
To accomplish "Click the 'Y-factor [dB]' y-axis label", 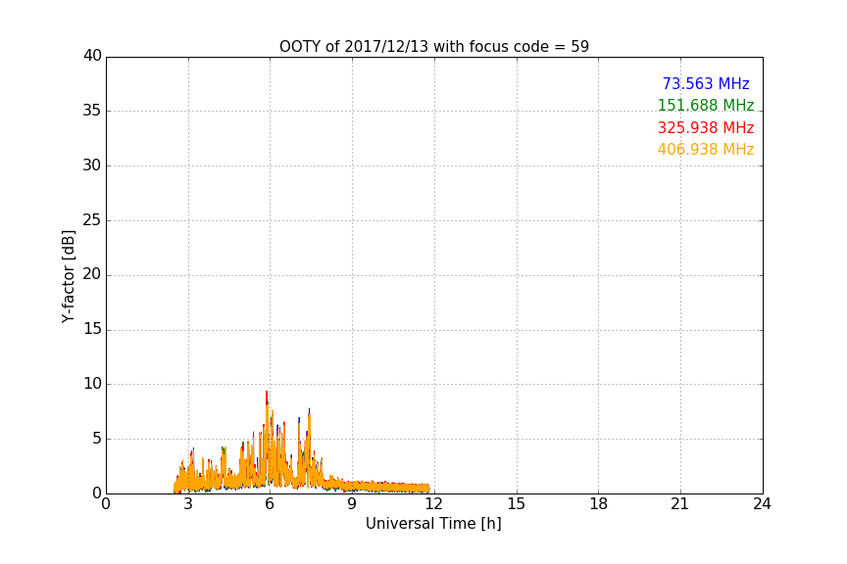I will point(68,276).
